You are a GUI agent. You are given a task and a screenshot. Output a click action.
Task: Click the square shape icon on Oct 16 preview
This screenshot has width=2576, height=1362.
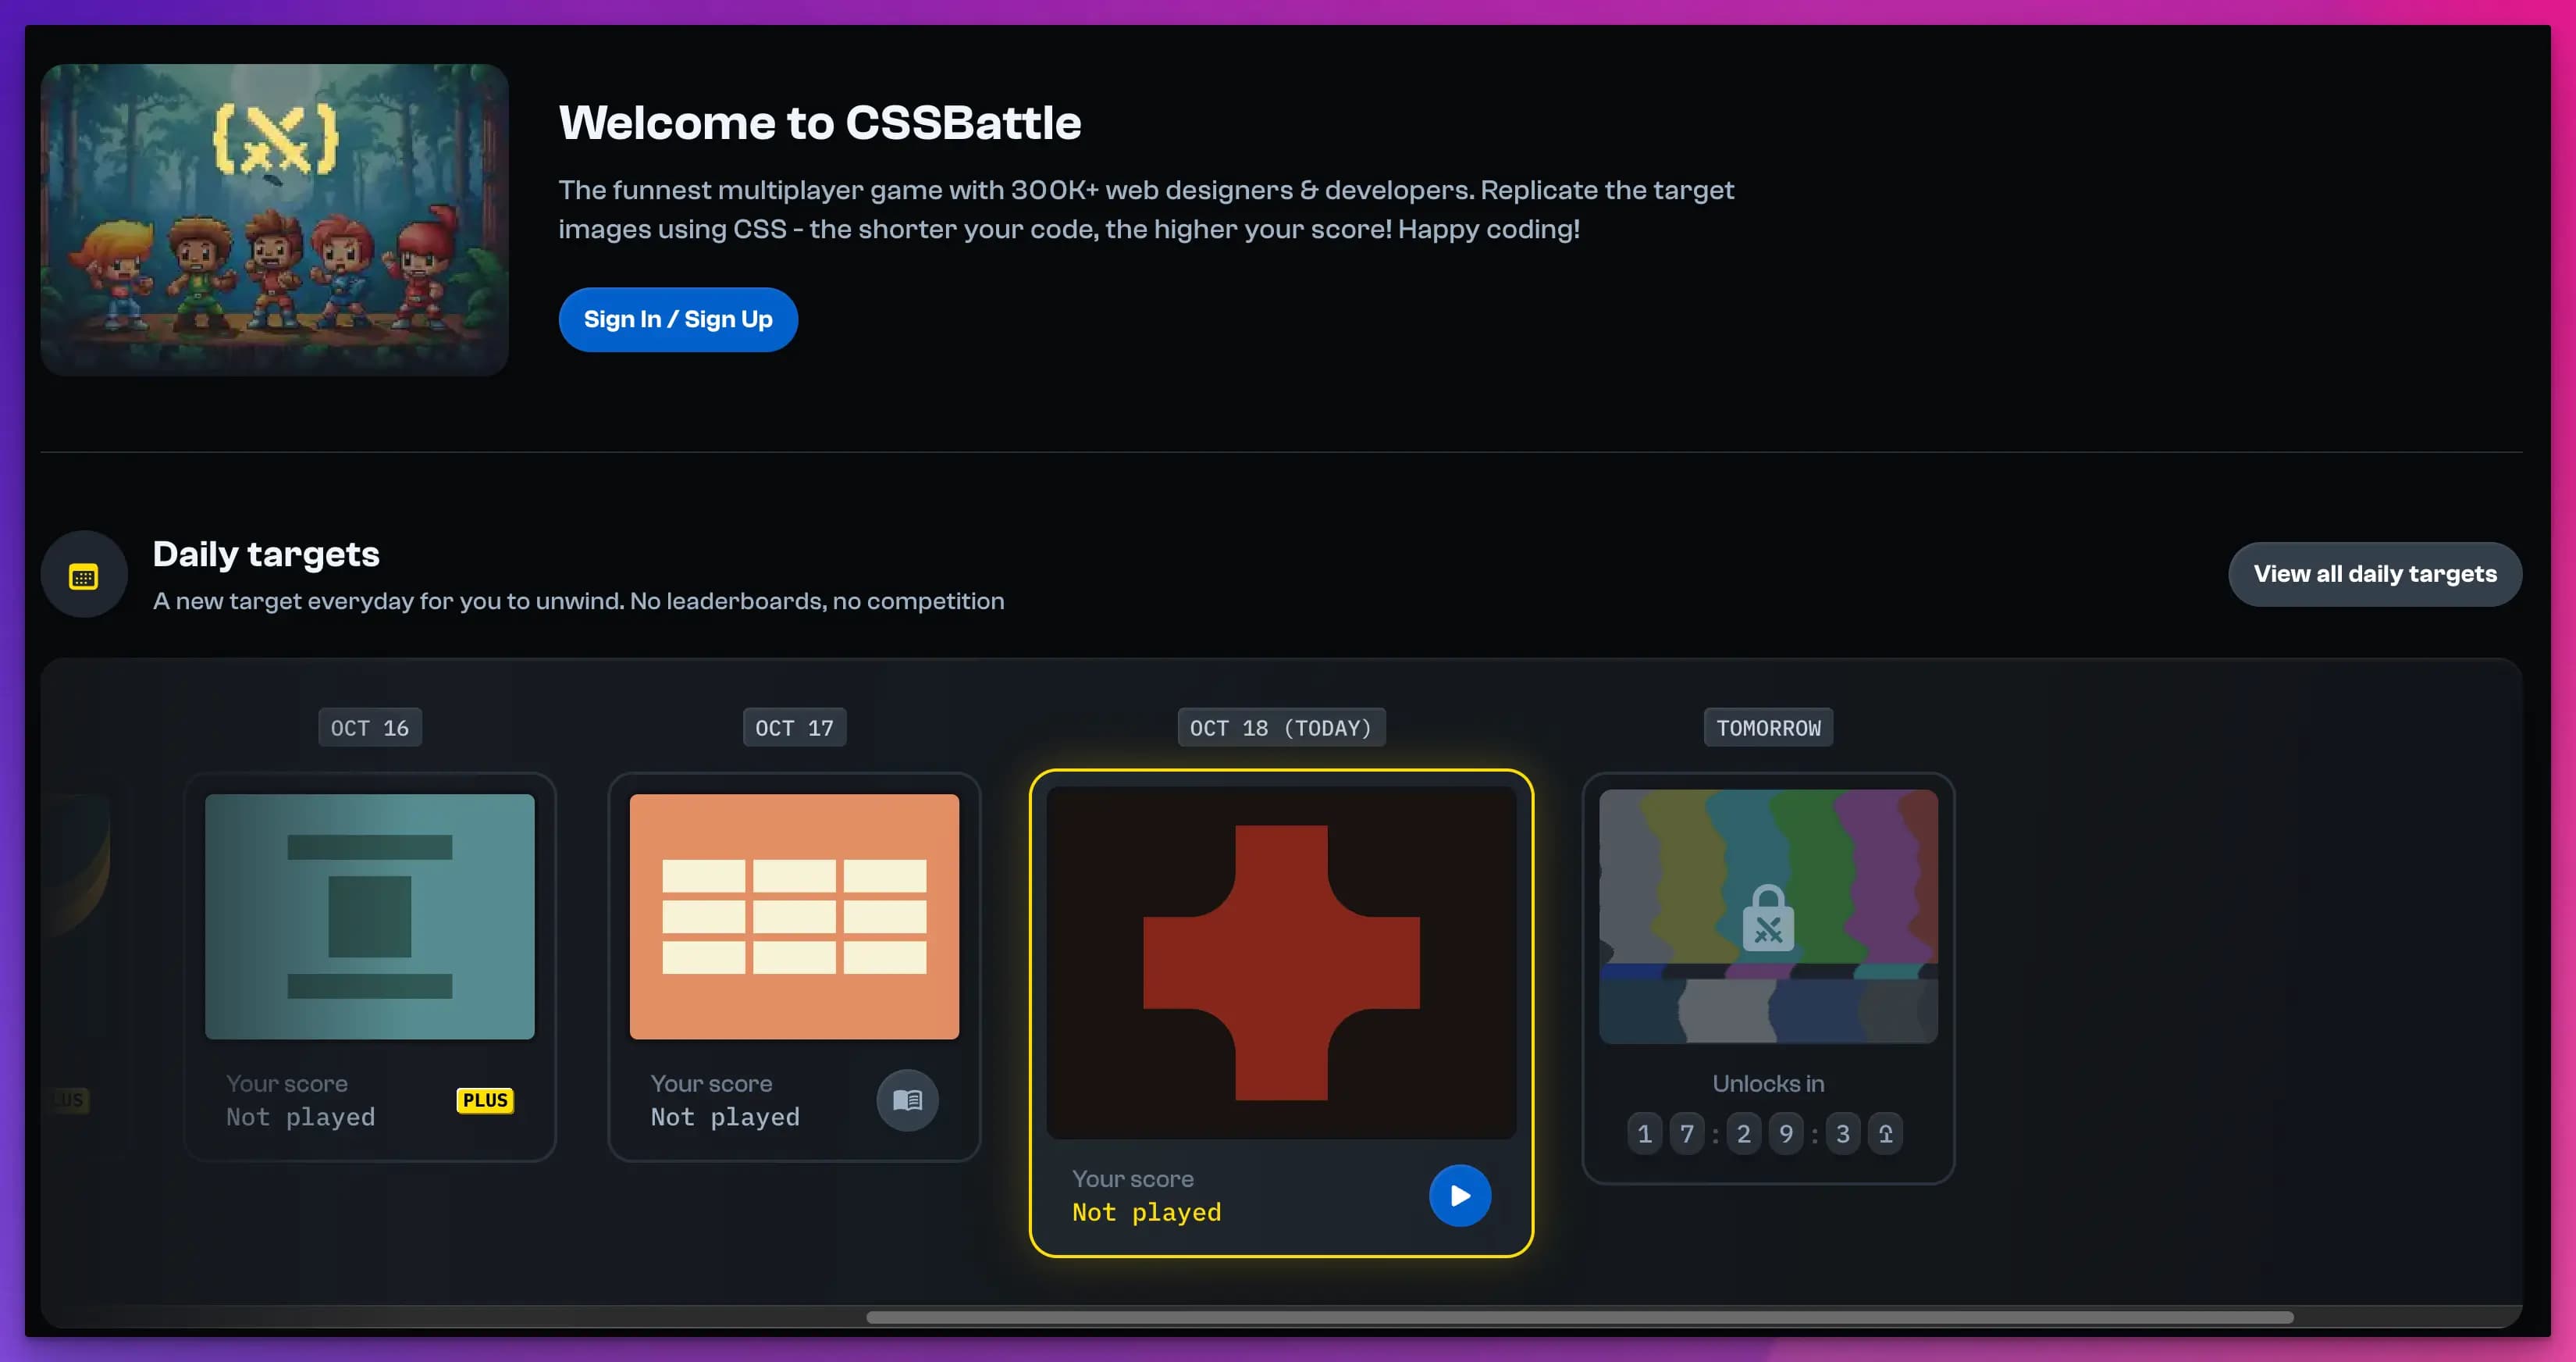368,915
